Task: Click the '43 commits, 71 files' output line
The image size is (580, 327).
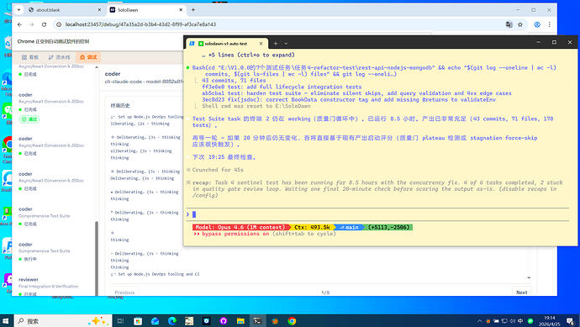Action: tap(234, 80)
